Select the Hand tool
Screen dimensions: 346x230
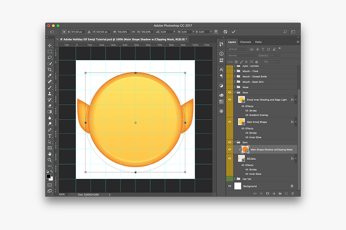pyautogui.click(x=49, y=154)
